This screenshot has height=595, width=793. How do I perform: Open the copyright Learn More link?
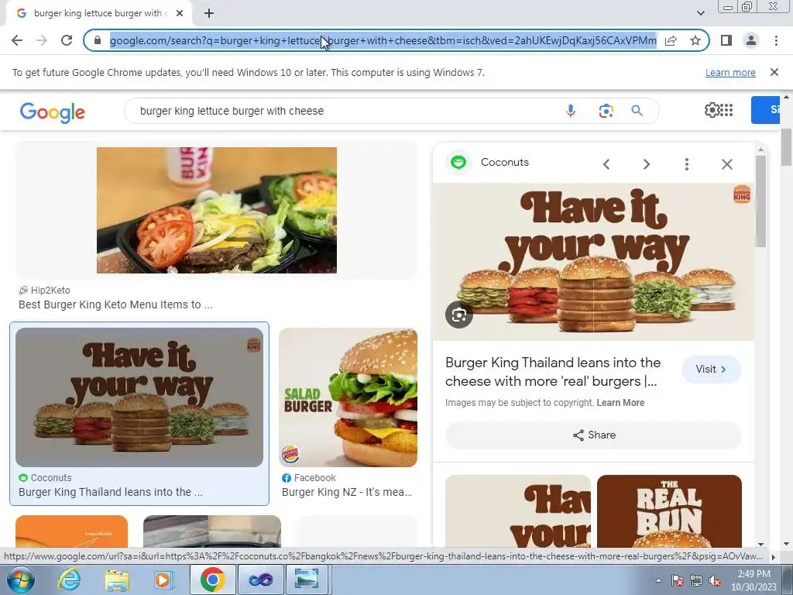(x=620, y=403)
